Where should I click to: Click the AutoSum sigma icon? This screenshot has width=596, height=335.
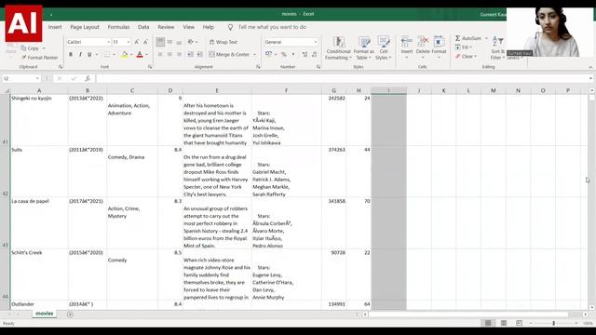458,38
